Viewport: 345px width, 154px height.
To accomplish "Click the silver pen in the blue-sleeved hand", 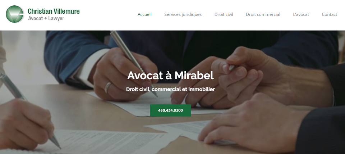I will pos(133,62).
